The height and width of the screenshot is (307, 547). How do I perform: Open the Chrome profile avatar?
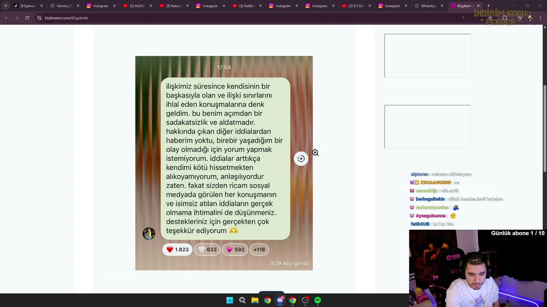(530, 18)
